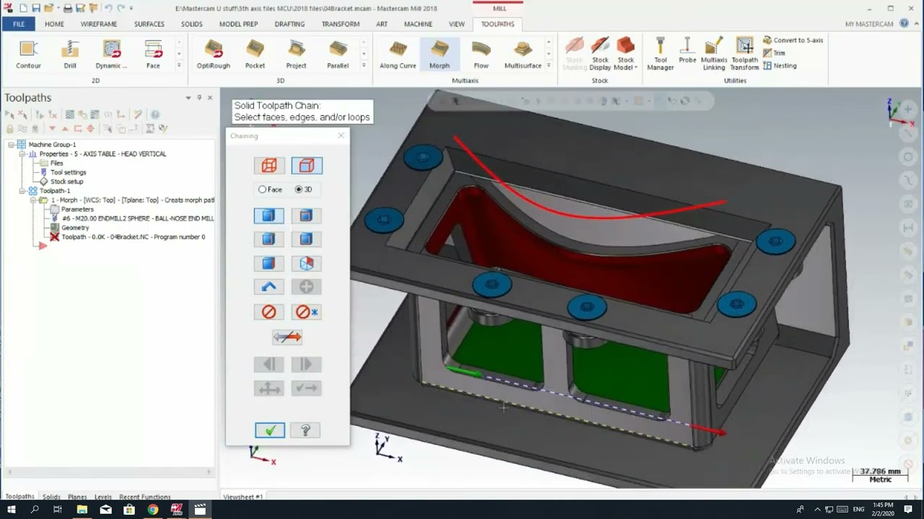This screenshot has width=924, height=519.
Task: Click the Toolpaths manager help icon
Action: tap(154, 115)
